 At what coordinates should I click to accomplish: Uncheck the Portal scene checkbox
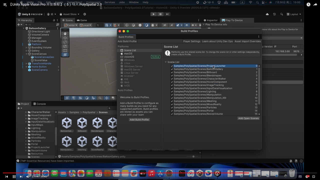coord(172,111)
